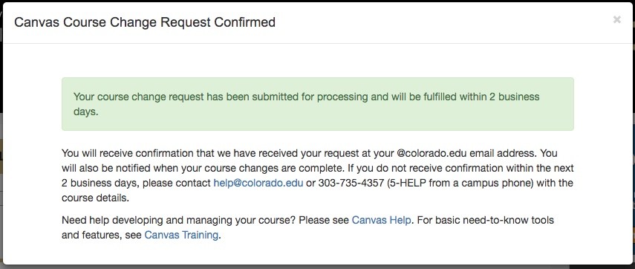Viewport: 635px width, 269px height.
Task: Follow the Canvas Training link
Action: (181, 235)
